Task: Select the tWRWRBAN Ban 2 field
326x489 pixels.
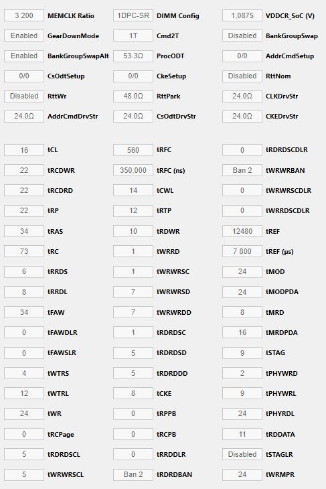Action: pos(242,170)
